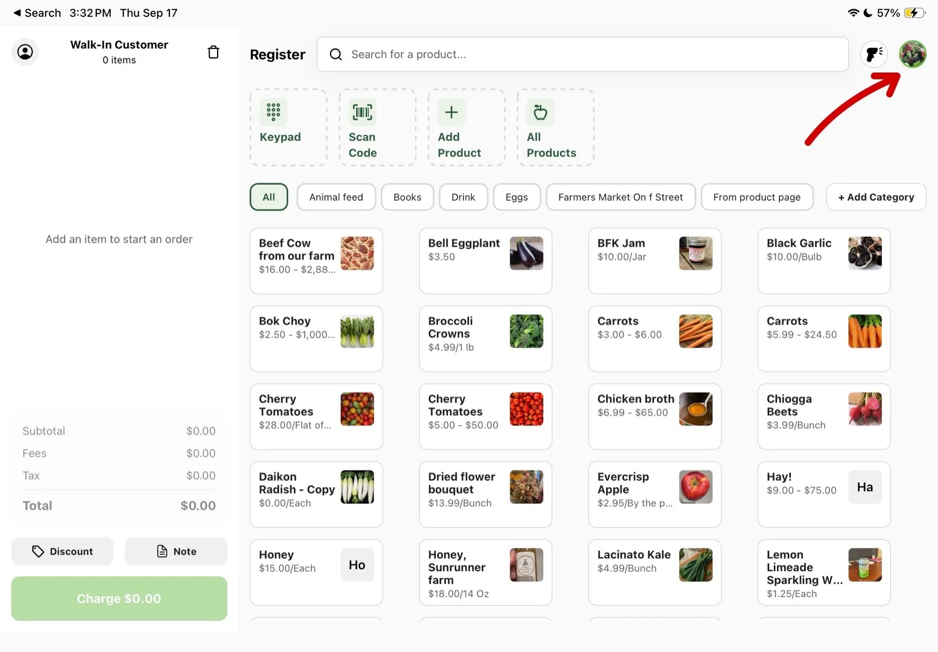
Task: Add Daikon Radish - Copy to order
Action: [x=316, y=494]
